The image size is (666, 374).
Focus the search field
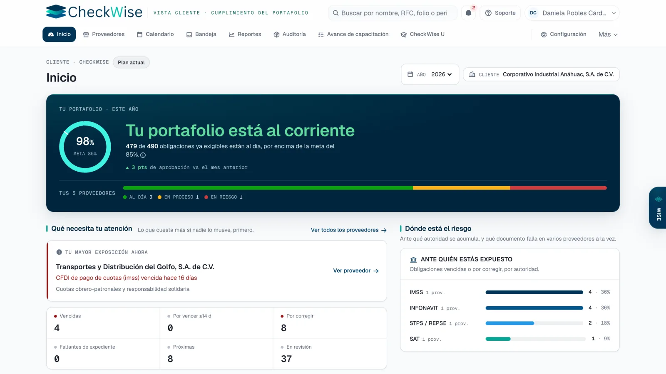point(393,13)
